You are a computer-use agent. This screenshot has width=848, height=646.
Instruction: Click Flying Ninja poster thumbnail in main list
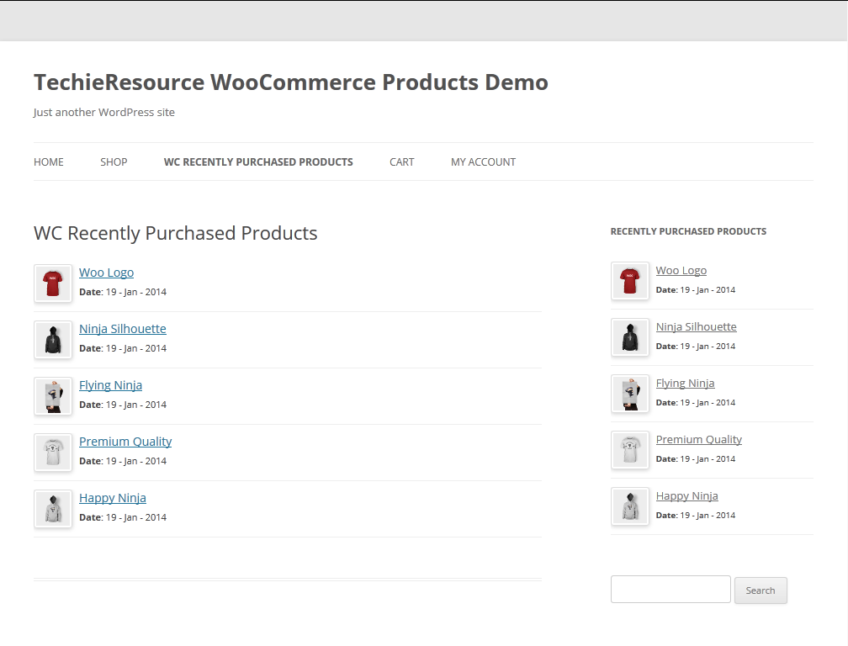pyautogui.click(x=53, y=396)
